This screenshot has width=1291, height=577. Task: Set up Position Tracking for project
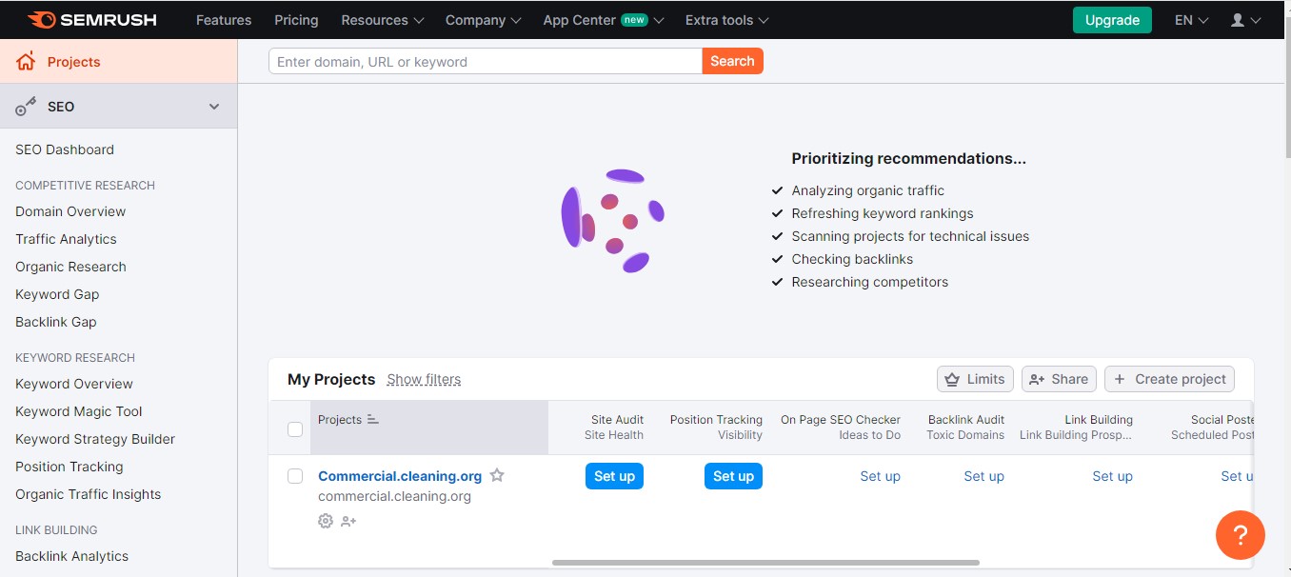click(x=733, y=476)
